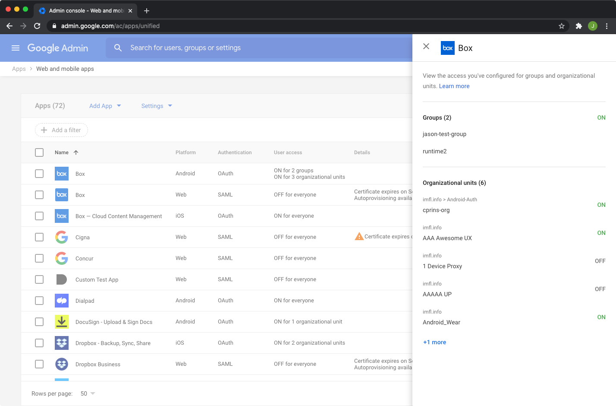Image resolution: width=616 pixels, height=406 pixels.
Task: Open the Settings dropdown
Action: [x=157, y=106]
